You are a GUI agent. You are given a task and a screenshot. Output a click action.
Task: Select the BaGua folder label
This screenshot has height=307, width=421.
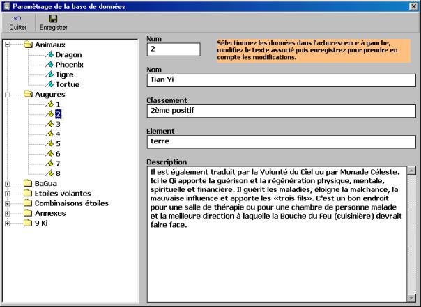(45, 183)
